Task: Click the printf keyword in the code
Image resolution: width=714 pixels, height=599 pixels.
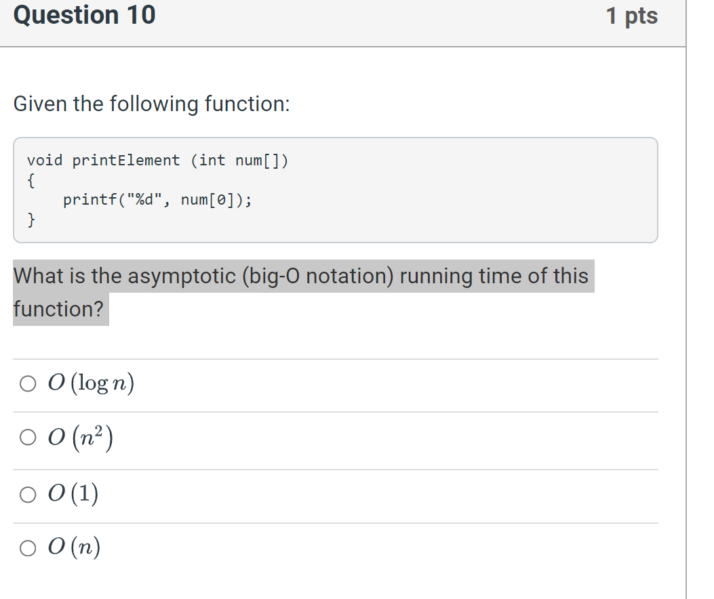Action: [x=85, y=200]
